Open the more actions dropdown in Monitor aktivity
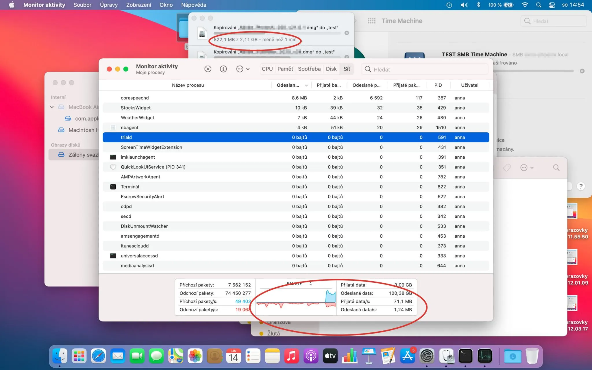This screenshot has height=370, width=592. pyautogui.click(x=243, y=69)
